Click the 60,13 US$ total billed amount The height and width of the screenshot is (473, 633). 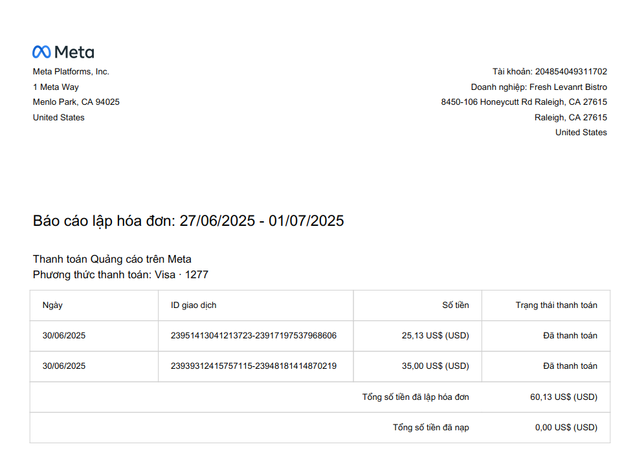pyautogui.click(x=564, y=397)
